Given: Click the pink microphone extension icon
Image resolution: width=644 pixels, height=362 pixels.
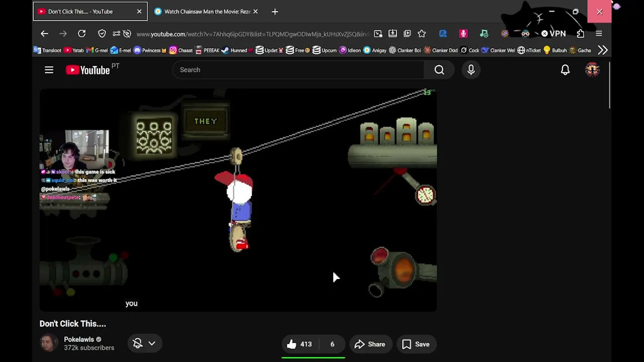Looking at the screenshot, I should 463,34.
